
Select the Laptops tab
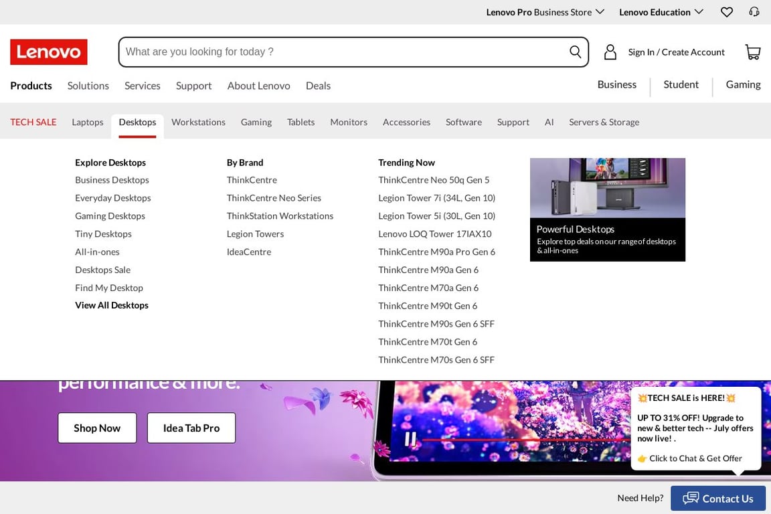click(88, 122)
